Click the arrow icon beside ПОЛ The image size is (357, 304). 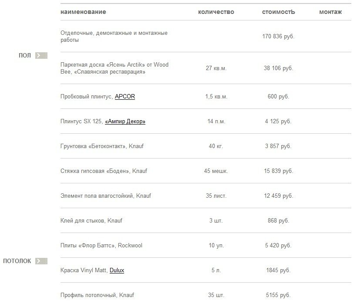click(x=41, y=55)
